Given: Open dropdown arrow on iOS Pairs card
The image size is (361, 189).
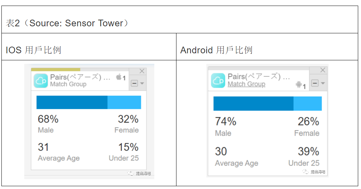Looking at the screenshot, I should pyautogui.click(x=142, y=83).
